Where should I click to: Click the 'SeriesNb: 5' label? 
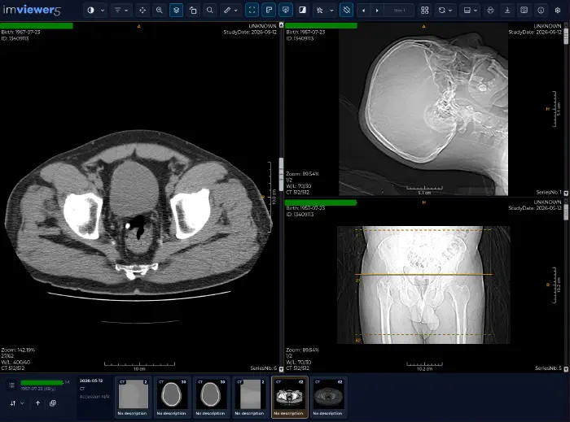[x=549, y=368]
